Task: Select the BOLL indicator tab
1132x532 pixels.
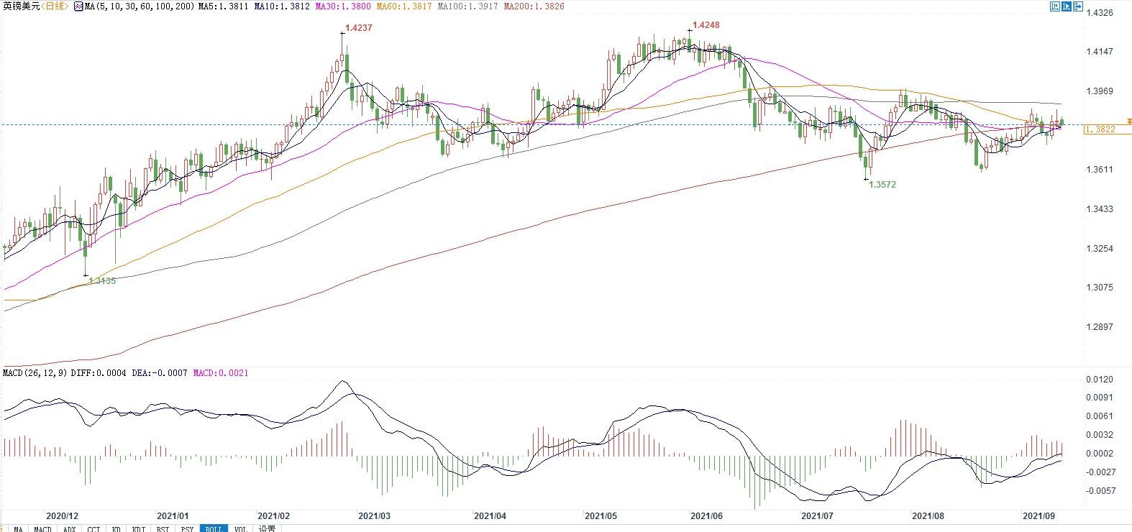Action: click(214, 528)
